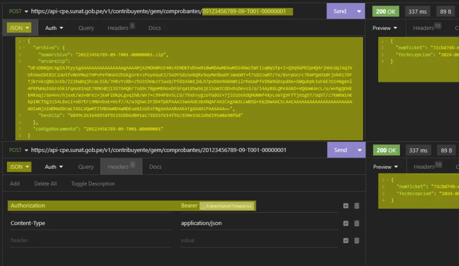
Task: Open the Preview dropdown in the lower response pane
Action: [385, 167]
